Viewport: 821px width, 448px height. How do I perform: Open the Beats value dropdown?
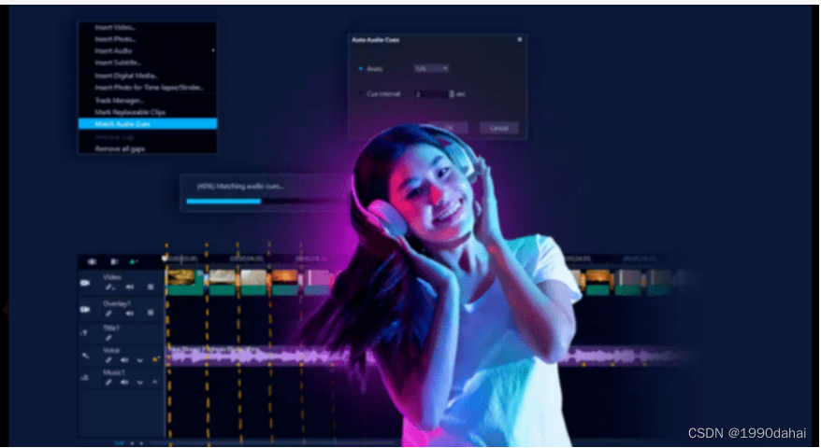pos(431,68)
